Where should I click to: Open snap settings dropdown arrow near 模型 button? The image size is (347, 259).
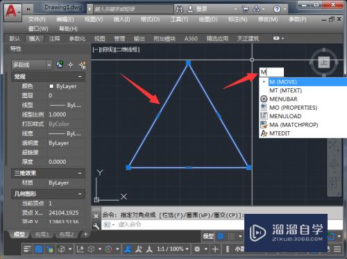240,236
